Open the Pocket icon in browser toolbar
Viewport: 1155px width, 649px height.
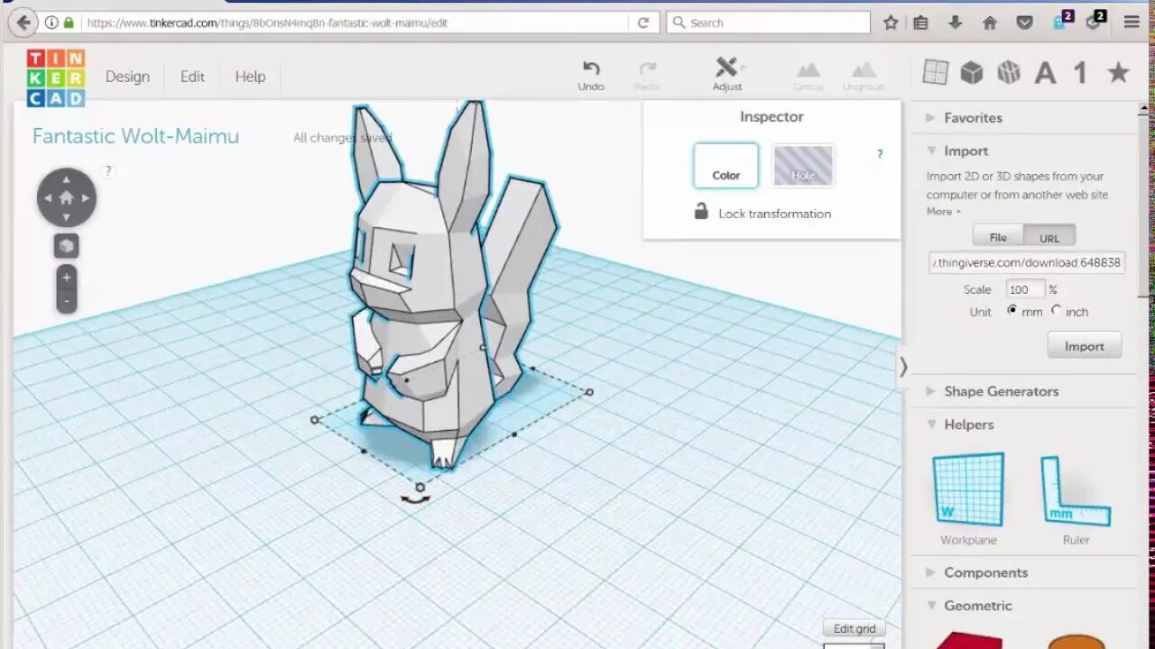coord(1025,23)
